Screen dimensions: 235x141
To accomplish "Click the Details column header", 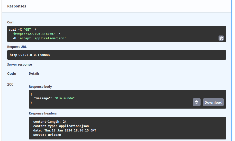I will tap(34, 73).
